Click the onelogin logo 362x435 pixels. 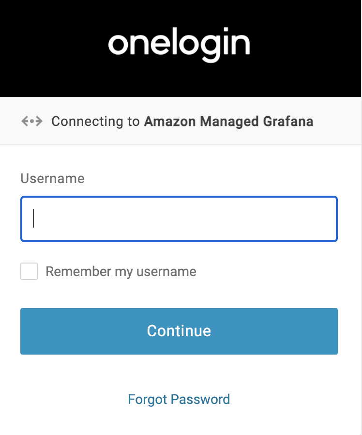pos(179,44)
